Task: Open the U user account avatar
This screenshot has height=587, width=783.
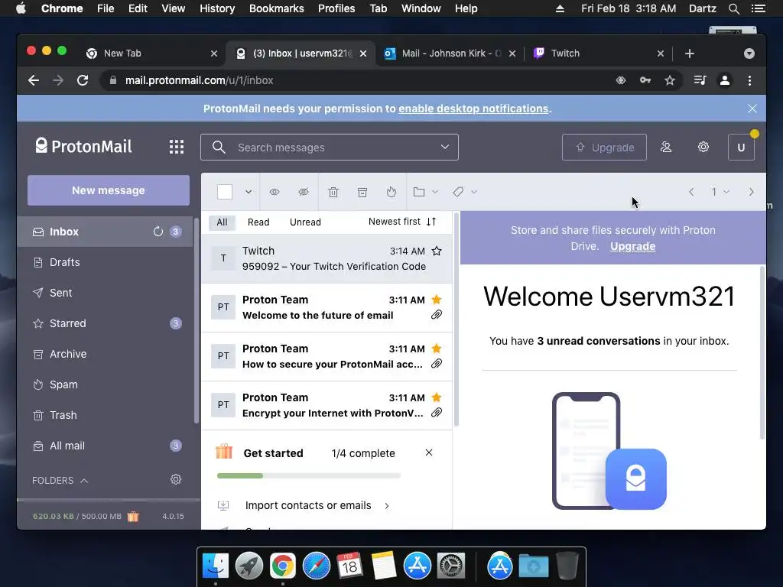Action: (741, 148)
